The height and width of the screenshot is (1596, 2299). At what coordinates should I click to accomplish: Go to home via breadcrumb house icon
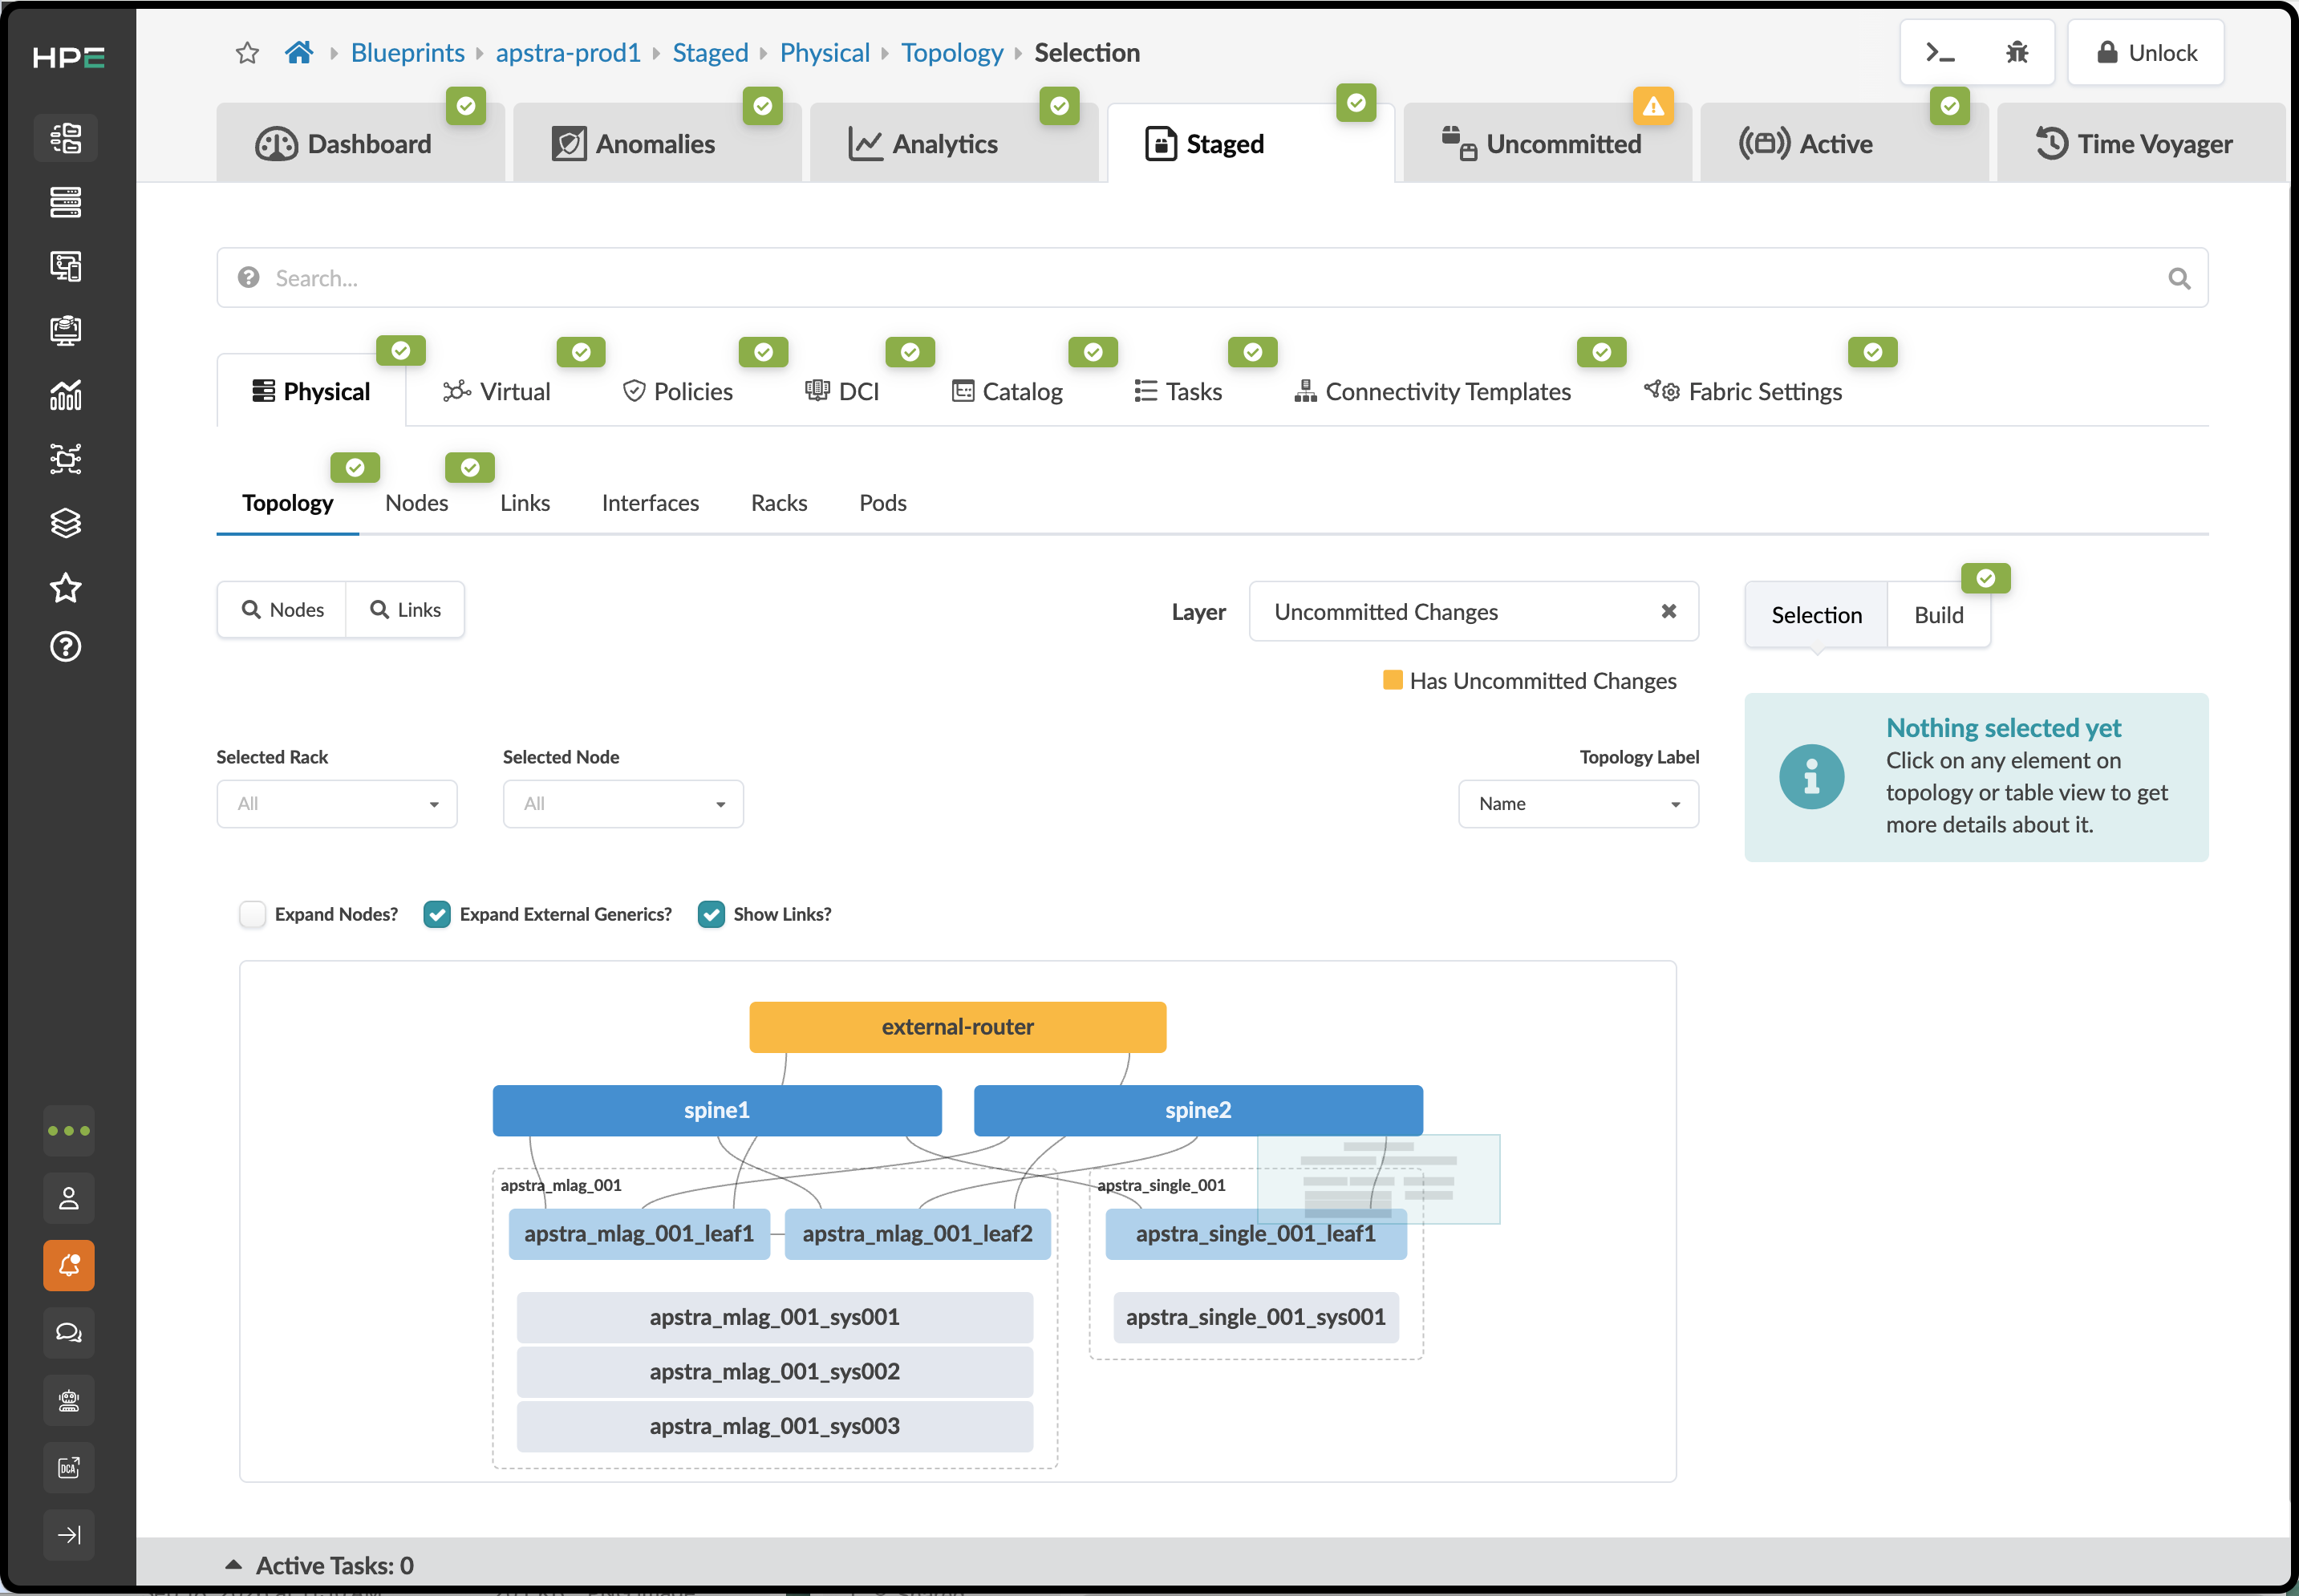(x=299, y=52)
